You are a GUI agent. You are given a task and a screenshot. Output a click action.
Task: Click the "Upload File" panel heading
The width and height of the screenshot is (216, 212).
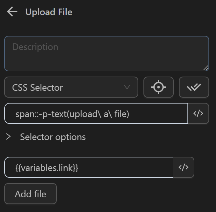(49, 12)
